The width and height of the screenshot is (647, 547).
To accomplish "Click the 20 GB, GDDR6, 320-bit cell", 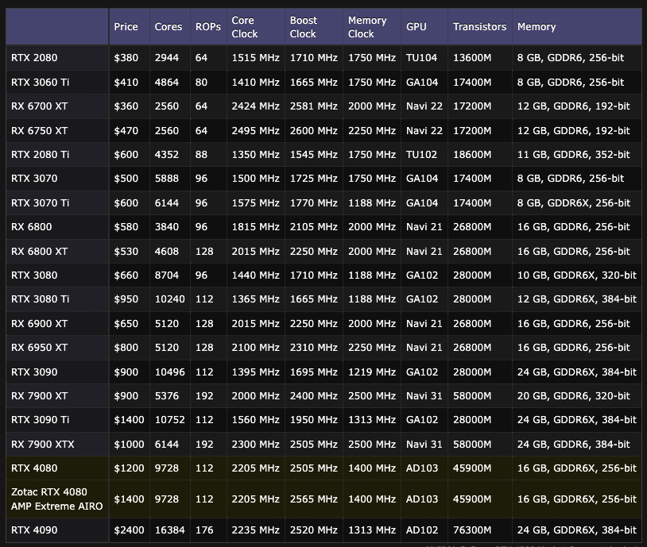I will [x=574, y=395].
